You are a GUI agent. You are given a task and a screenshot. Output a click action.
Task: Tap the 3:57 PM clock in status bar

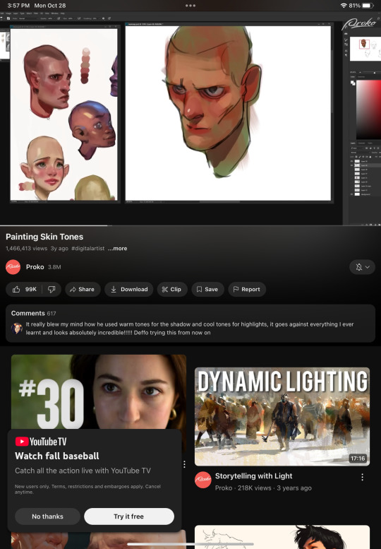point(18,6)
